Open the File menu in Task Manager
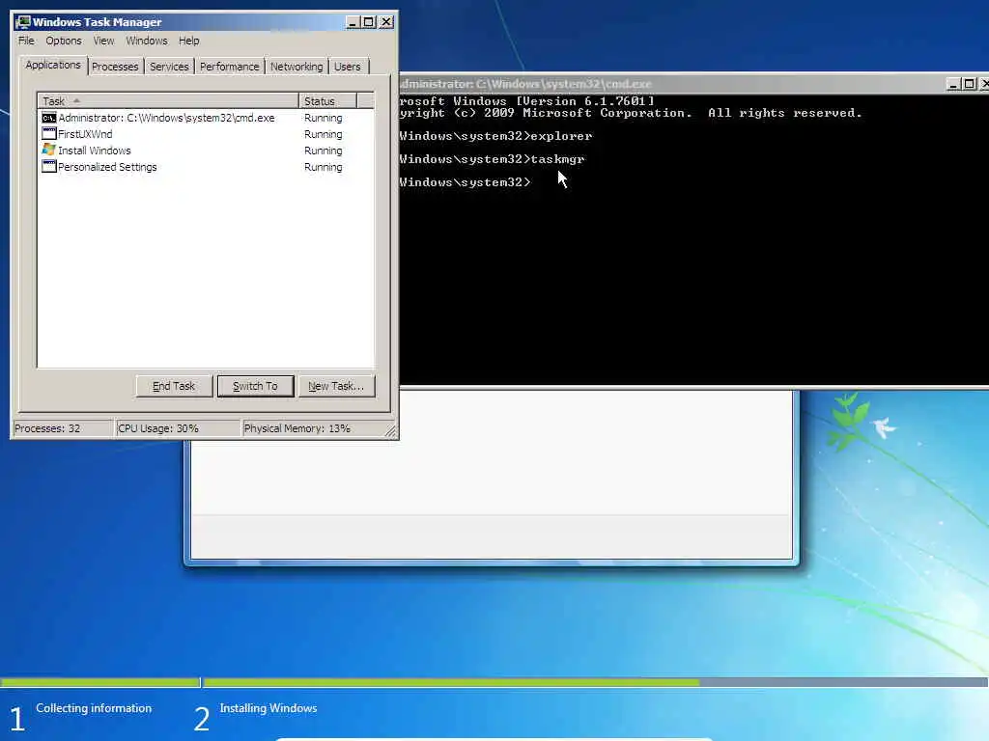Screen dimensions: 989x741 [x=26, y=41]
